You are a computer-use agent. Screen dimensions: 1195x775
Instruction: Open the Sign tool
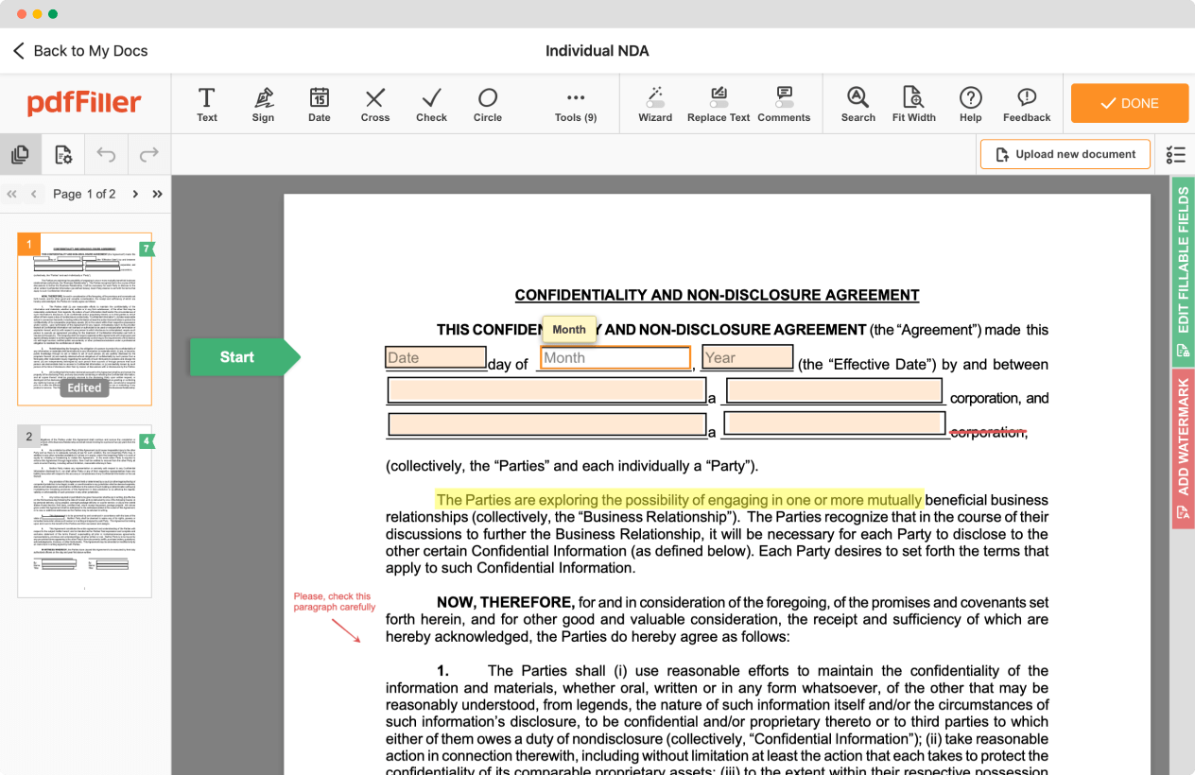click(x=263, y=103)
